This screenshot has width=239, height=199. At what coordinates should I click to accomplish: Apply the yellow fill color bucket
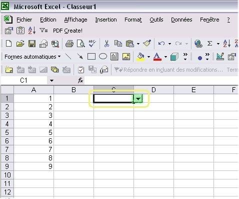pyautogui.click(x=140, y=57)
